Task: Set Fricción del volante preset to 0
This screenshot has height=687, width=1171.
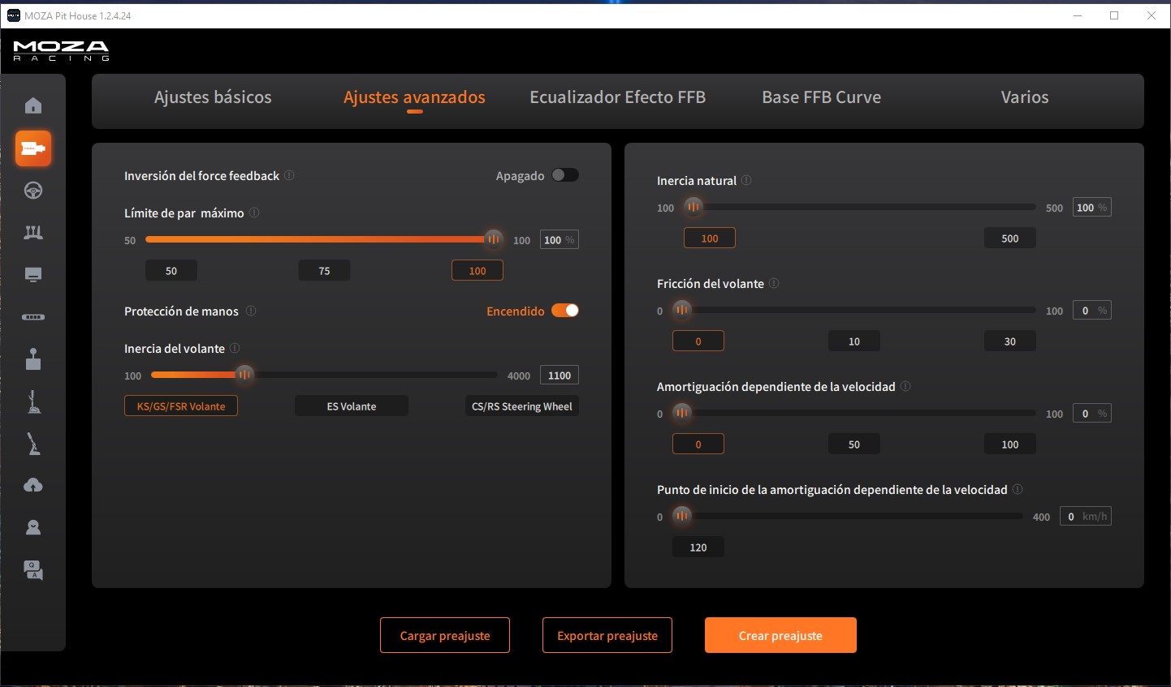Action: pyautogui.click(x=698, y=341)
